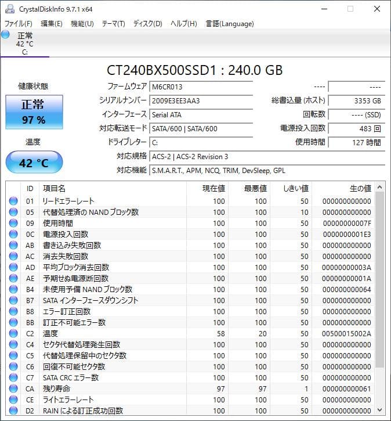Viewport: 391px width, 421px height.
Task: Click the total host writes value 3353 GB
Action: tap(357, 100)
